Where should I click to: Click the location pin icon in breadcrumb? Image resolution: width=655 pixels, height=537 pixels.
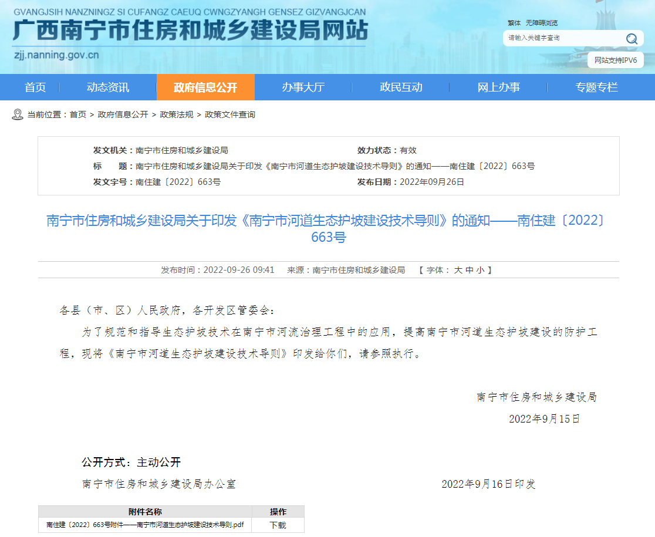click(x=17, y=114)
